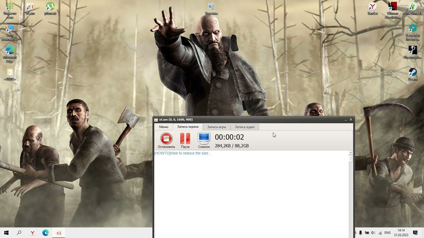Image resolution: width=424 pixels, height=238 pixels.
Task: Open the HOWTO reduce the size link
Action: (183, 153)
